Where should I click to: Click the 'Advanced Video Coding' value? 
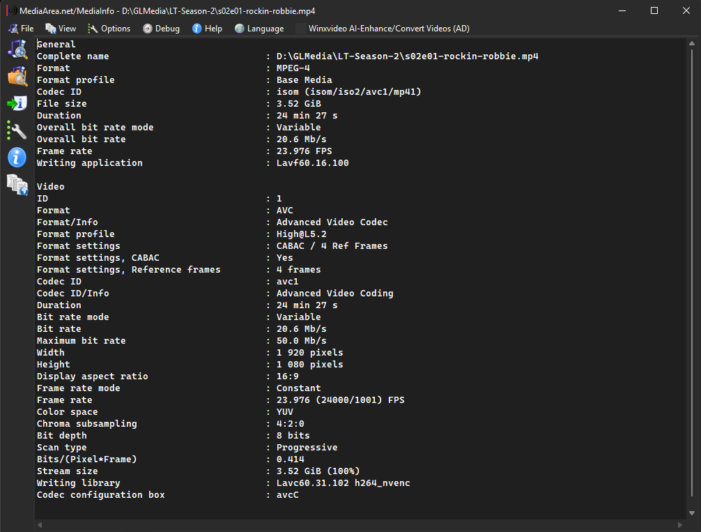pos(335,294)
